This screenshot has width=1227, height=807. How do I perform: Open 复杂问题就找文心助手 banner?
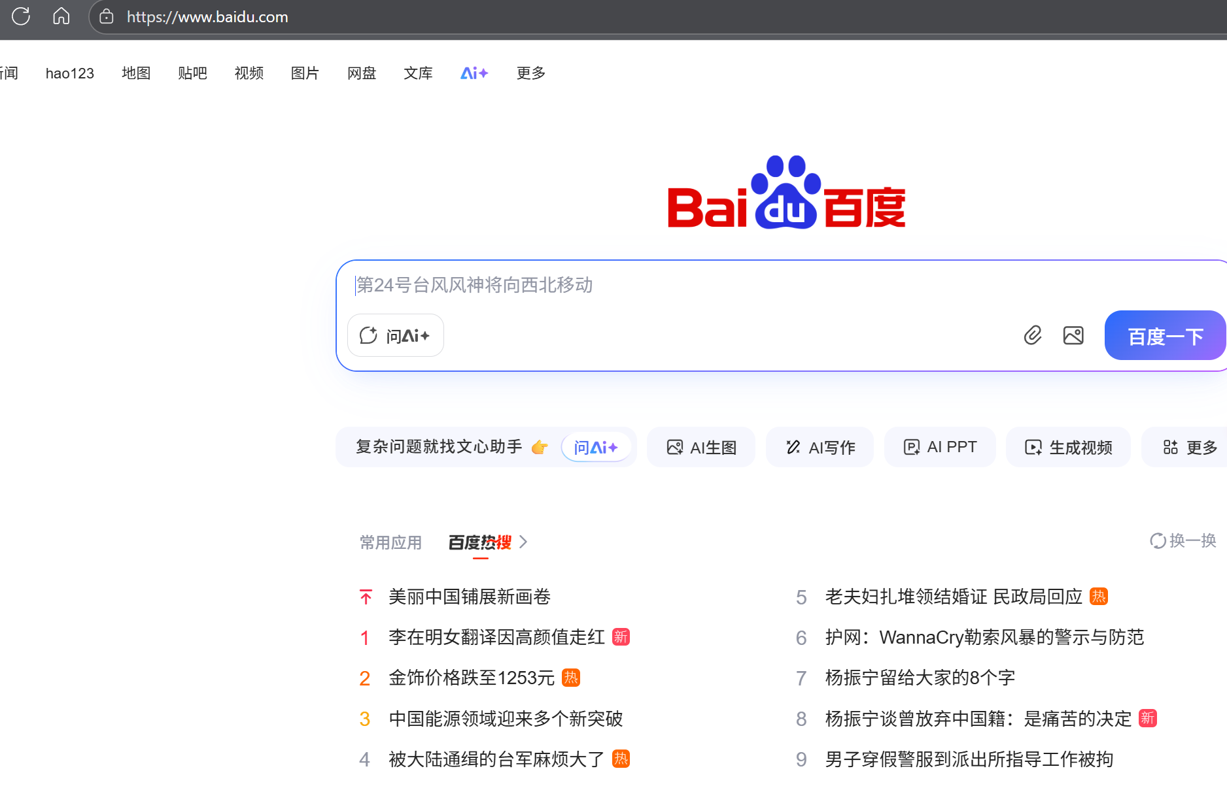click(x=486, y=447)
